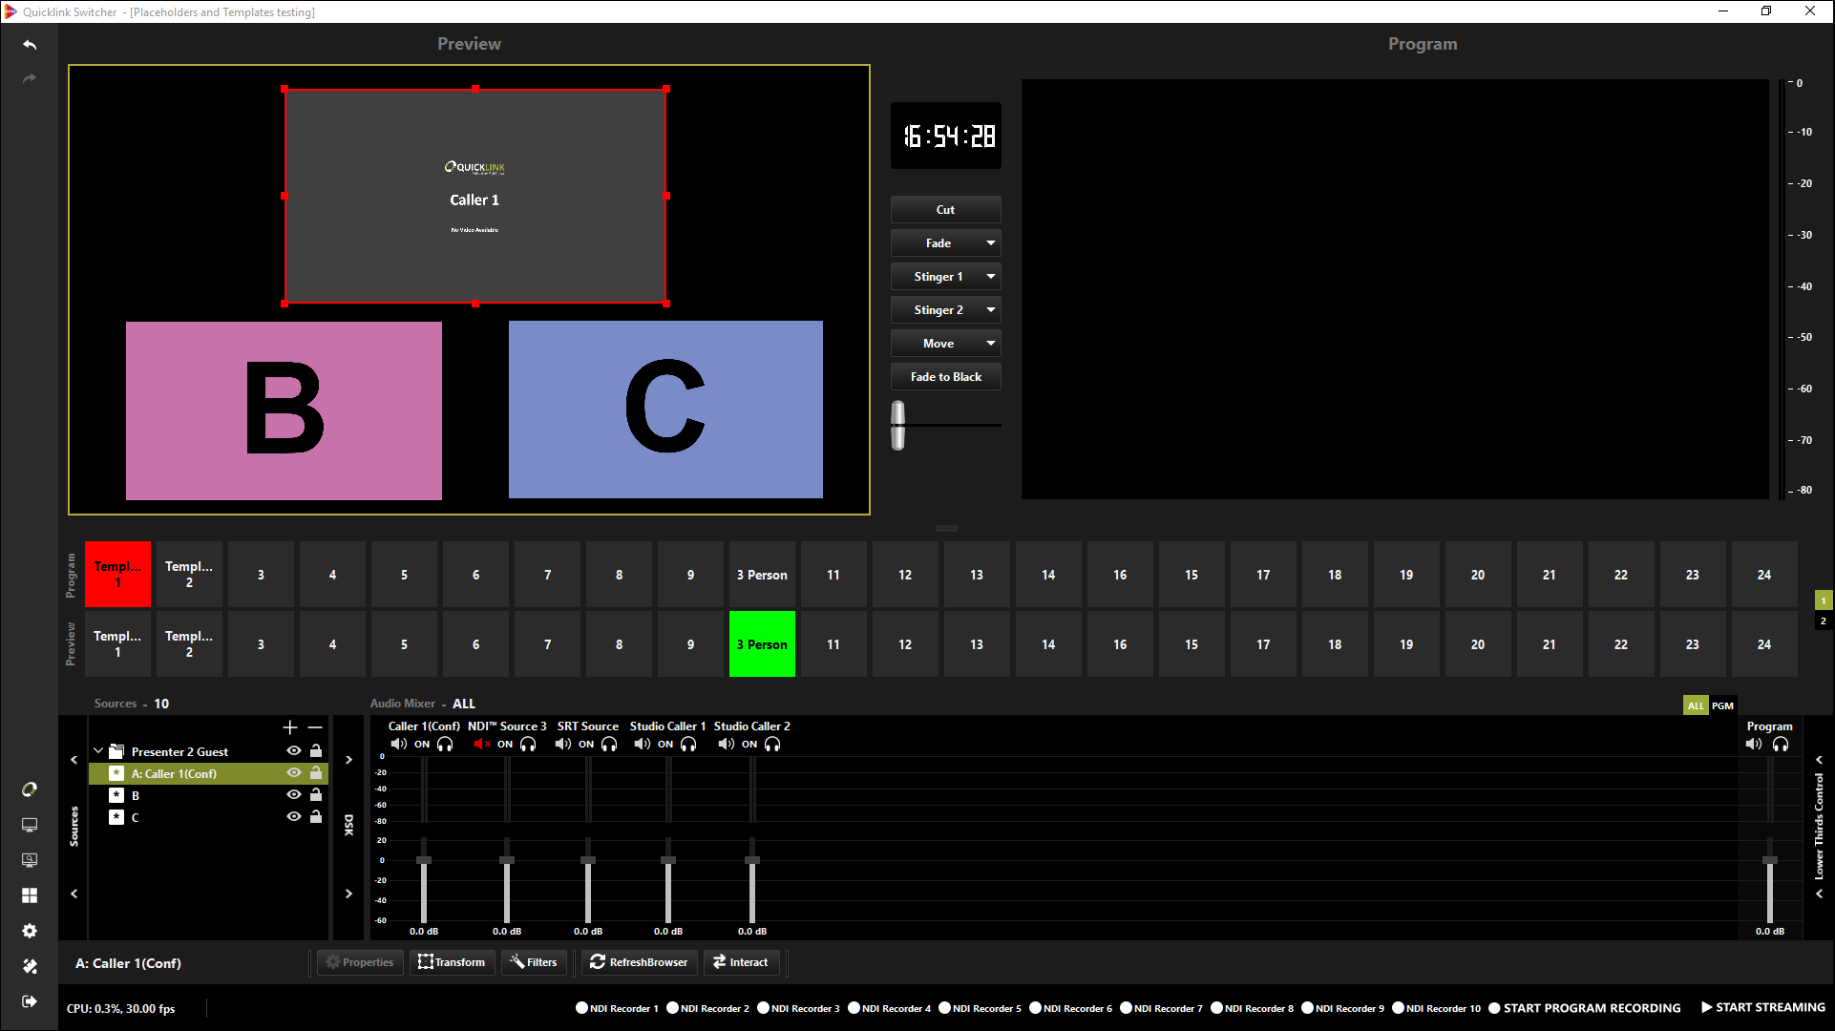Click Studio Caller 2 headphones monitor icon
The image size is (1835, 1031).
(x=772, y=745)
